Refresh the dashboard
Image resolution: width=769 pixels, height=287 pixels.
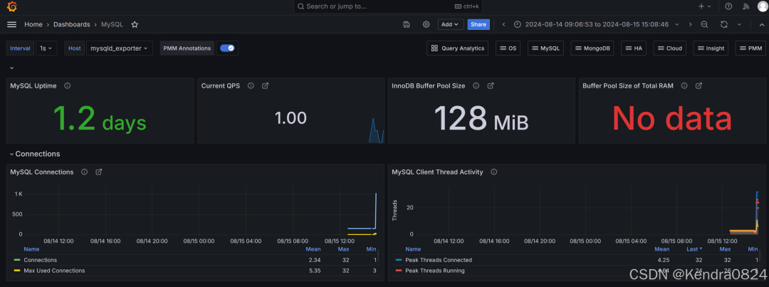click(724, 24)
